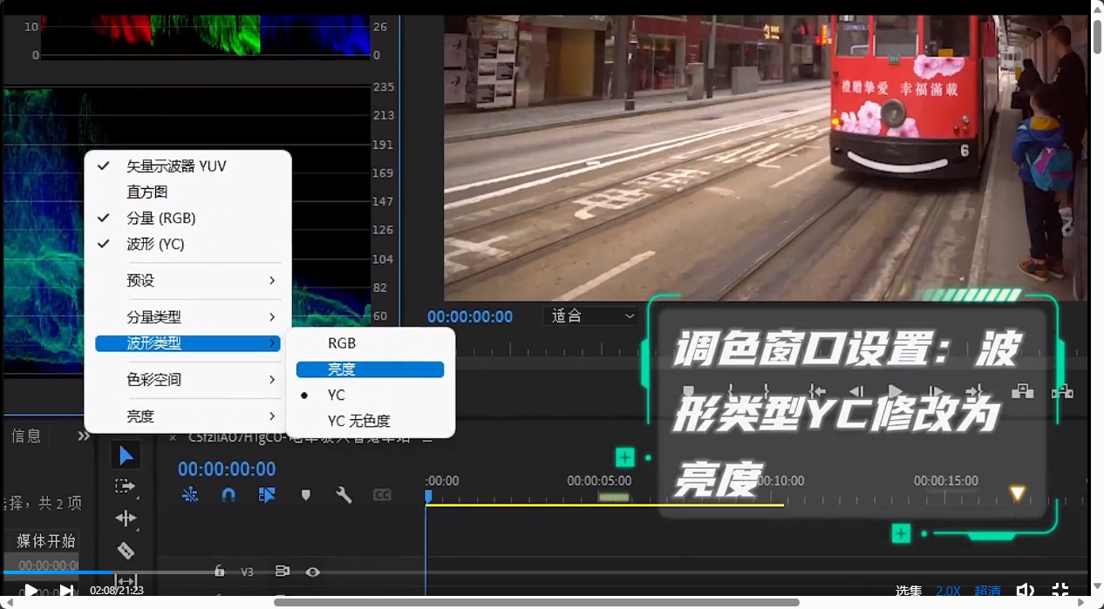Uncheck 分量 (RGB) scope
The width and height of the screenshot is (1104, 609).
point(187,218)
